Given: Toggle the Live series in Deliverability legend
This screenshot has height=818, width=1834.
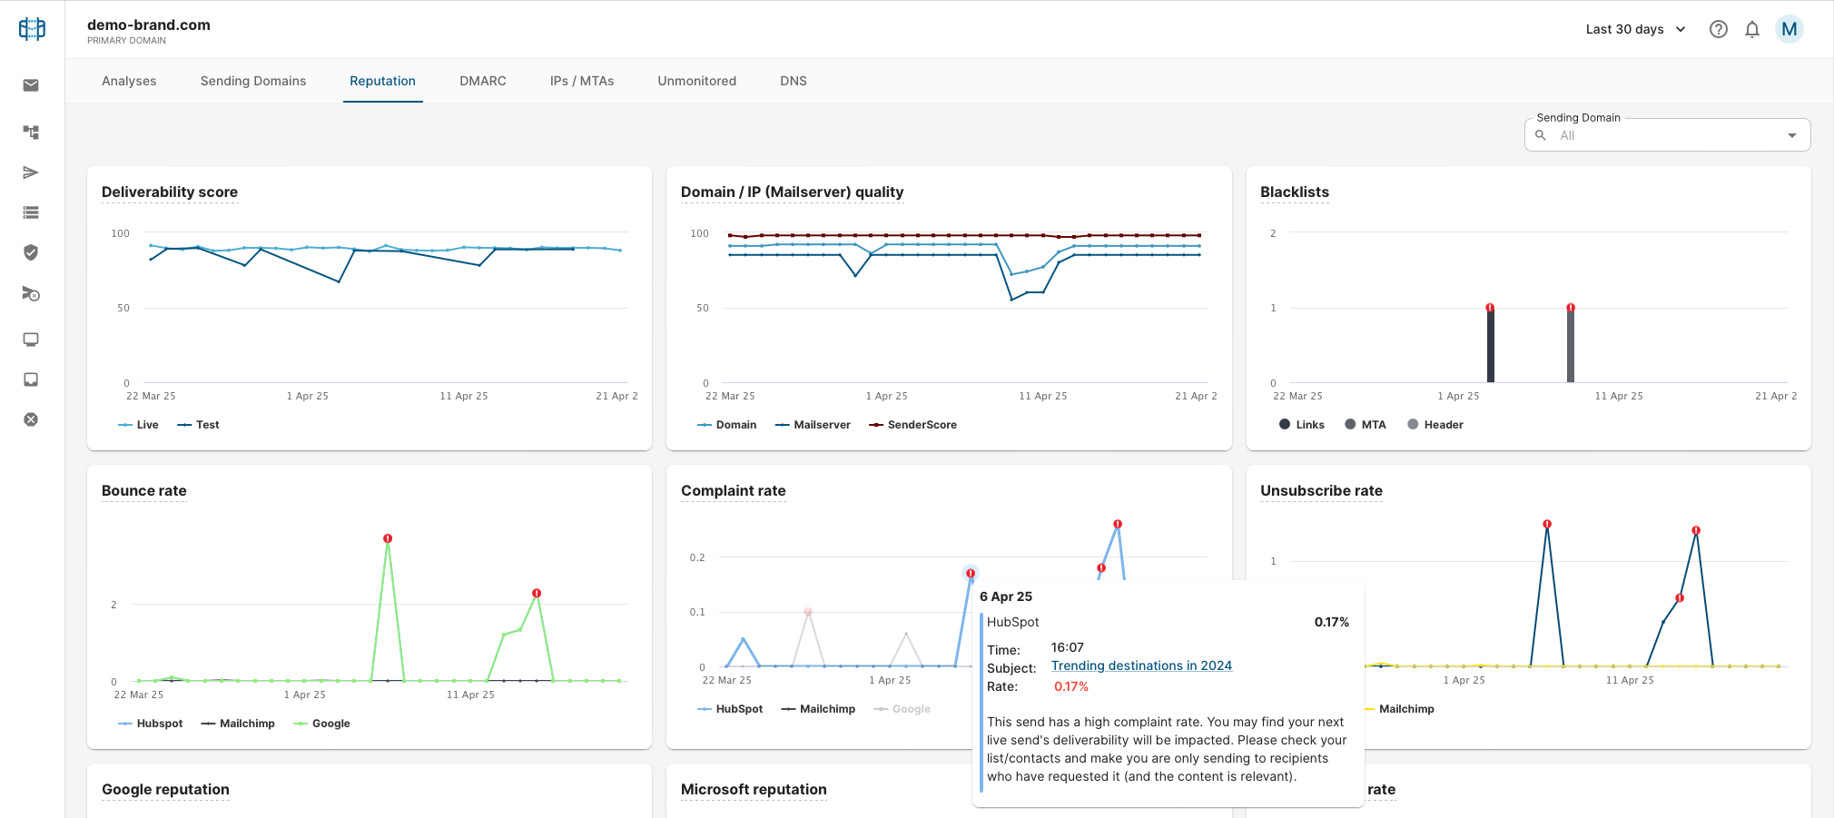Looking at the screenshot, I should point(138,425).
